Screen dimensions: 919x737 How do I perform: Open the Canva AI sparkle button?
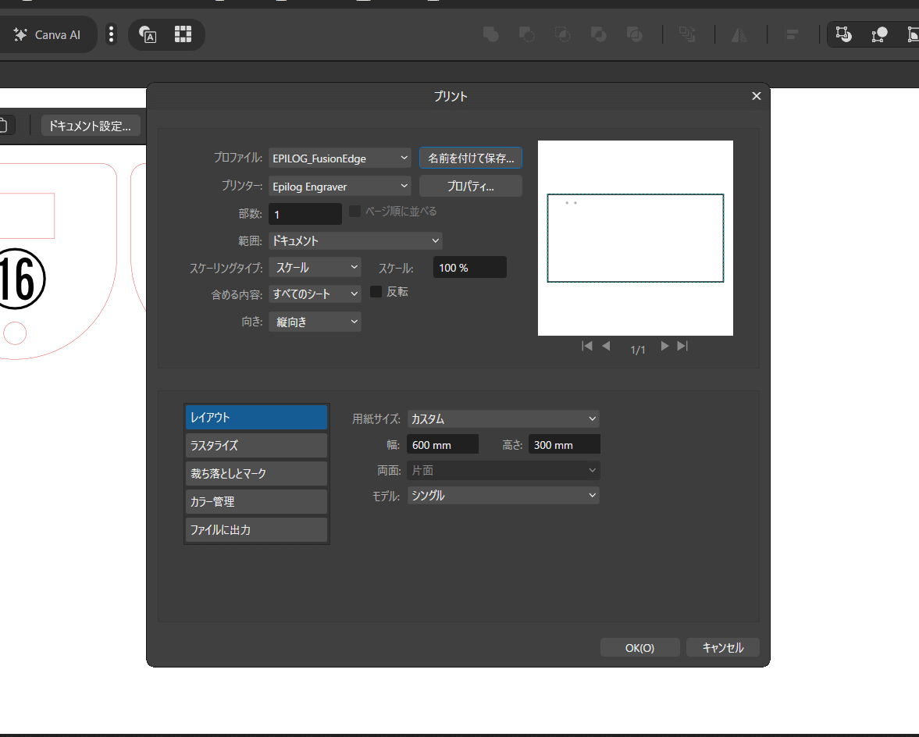48,34
